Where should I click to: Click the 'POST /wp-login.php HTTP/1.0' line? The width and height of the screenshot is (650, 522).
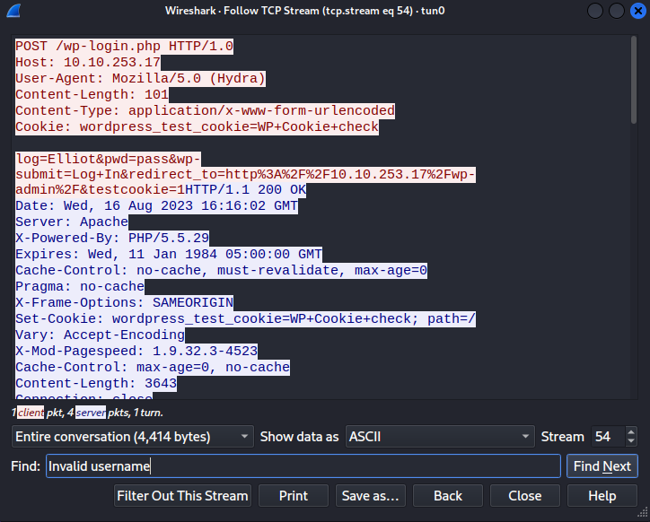point(125,46)
